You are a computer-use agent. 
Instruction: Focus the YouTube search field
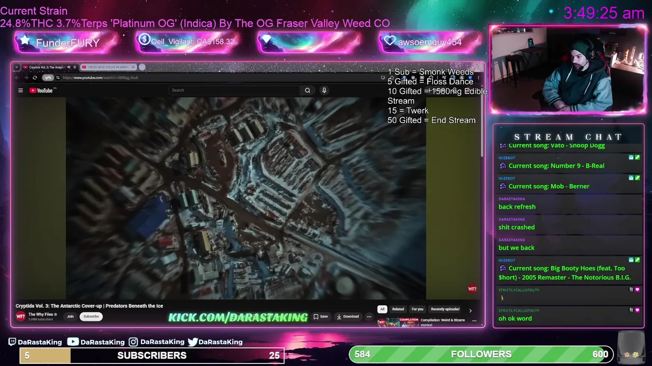coord(234,90)
